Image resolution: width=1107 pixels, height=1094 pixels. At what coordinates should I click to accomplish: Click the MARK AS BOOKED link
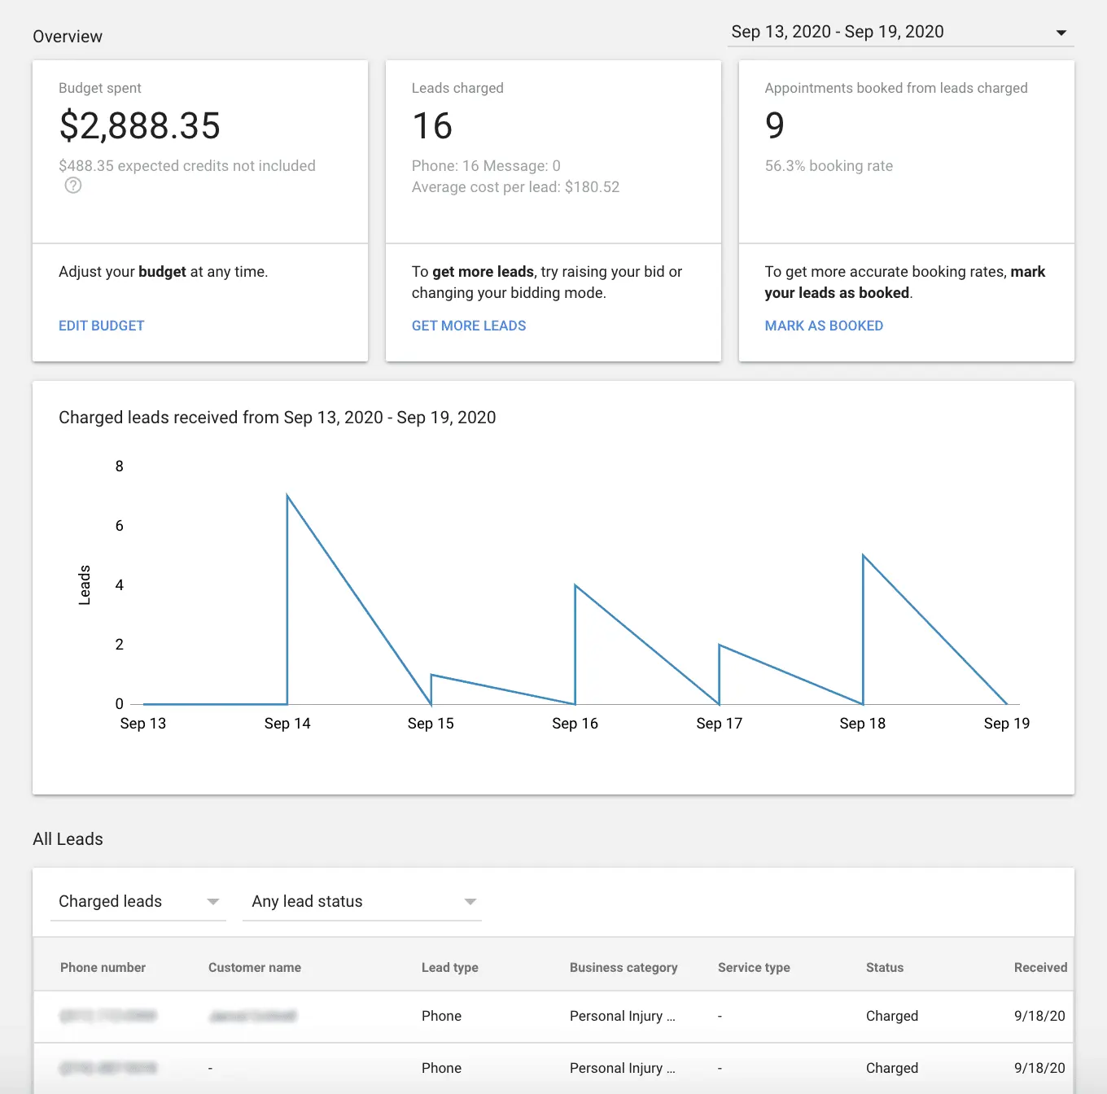824,326
